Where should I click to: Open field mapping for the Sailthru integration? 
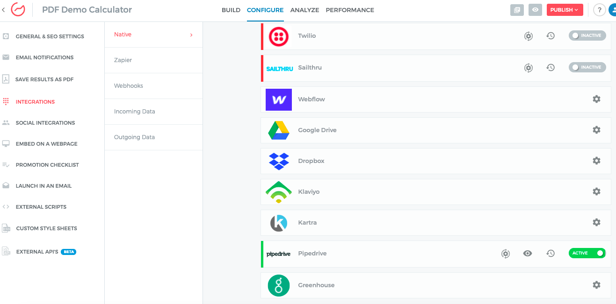[x=529, y=68]
